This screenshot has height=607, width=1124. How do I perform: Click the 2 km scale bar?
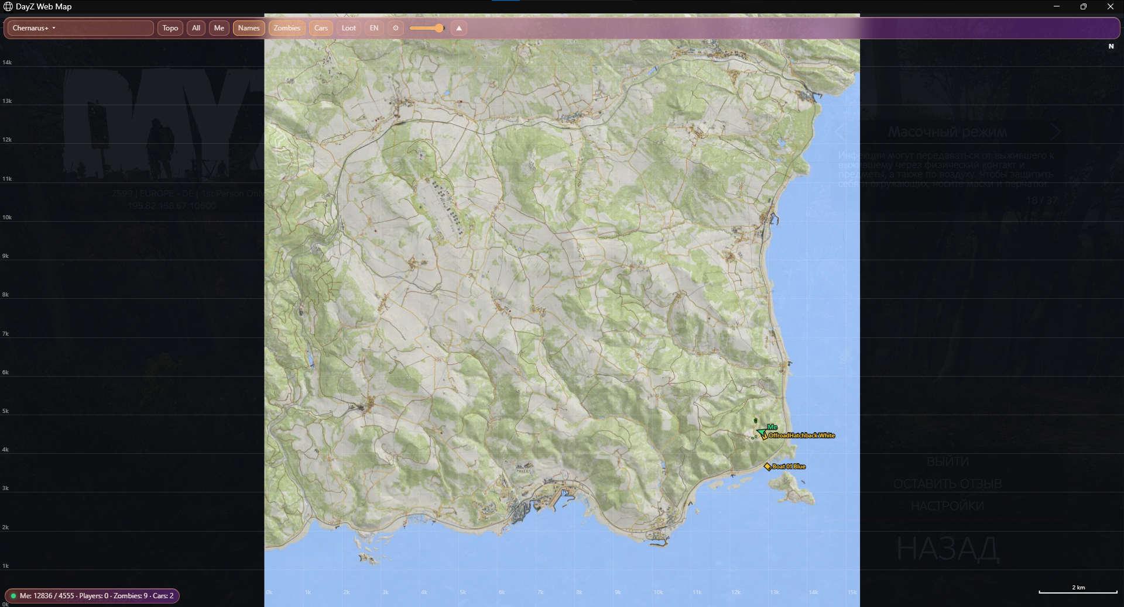[1078, 590]
